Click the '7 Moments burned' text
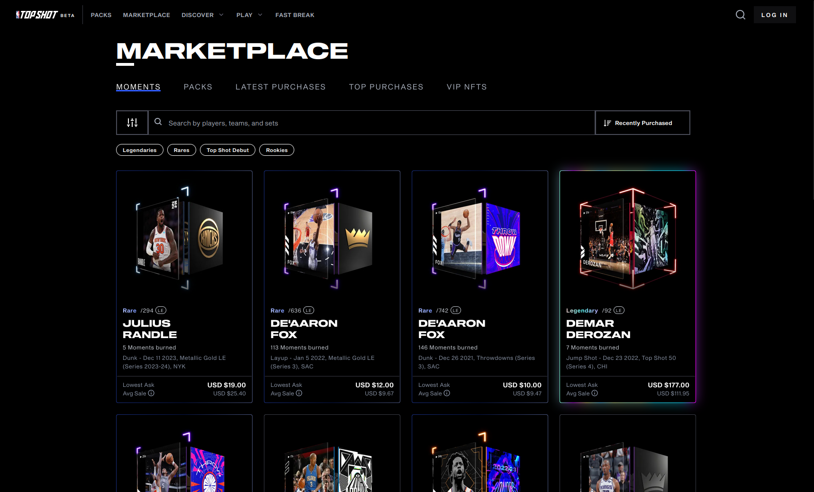 [x=593, y=348]
